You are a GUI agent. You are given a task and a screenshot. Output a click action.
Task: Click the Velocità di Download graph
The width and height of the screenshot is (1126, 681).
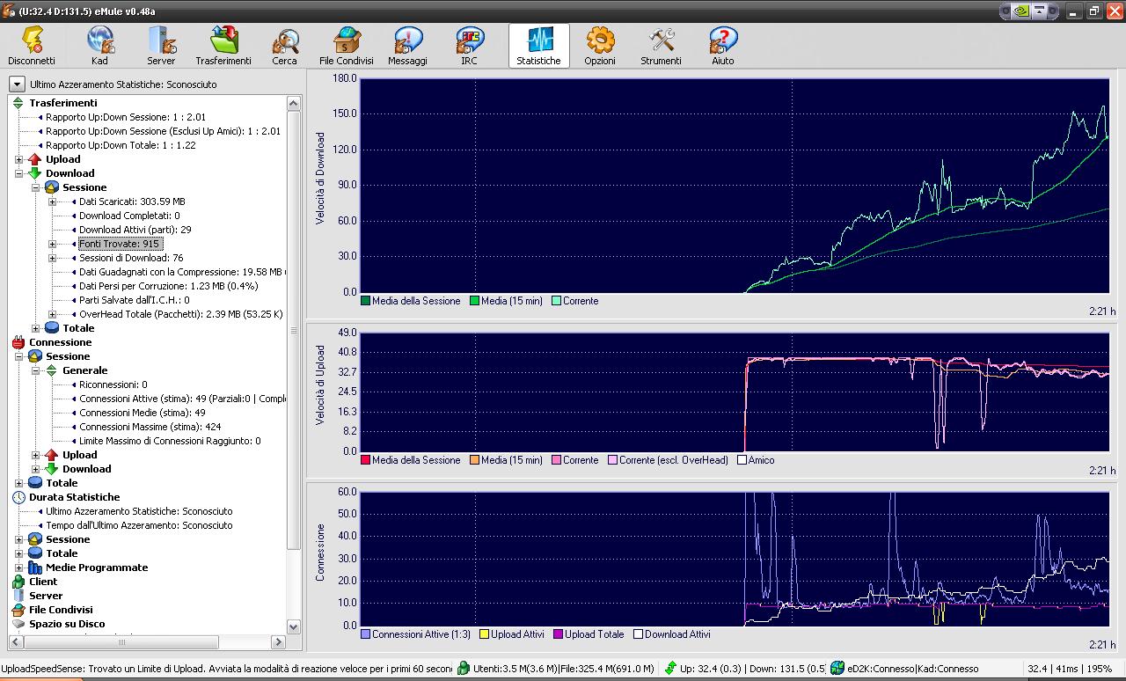click(735, 186)
